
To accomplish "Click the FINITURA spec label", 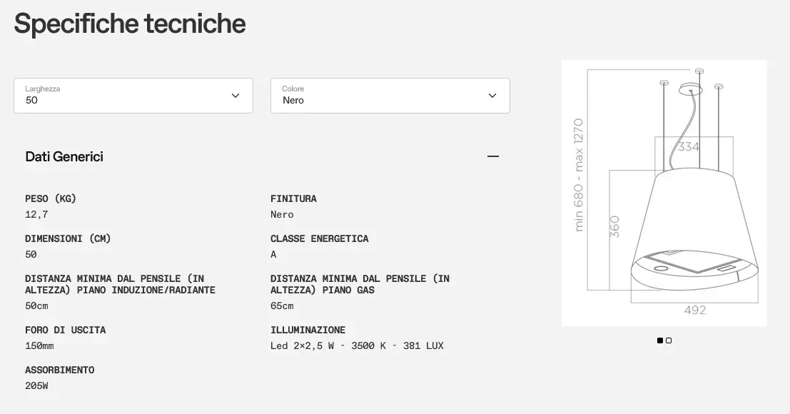I will coord(293,198).
